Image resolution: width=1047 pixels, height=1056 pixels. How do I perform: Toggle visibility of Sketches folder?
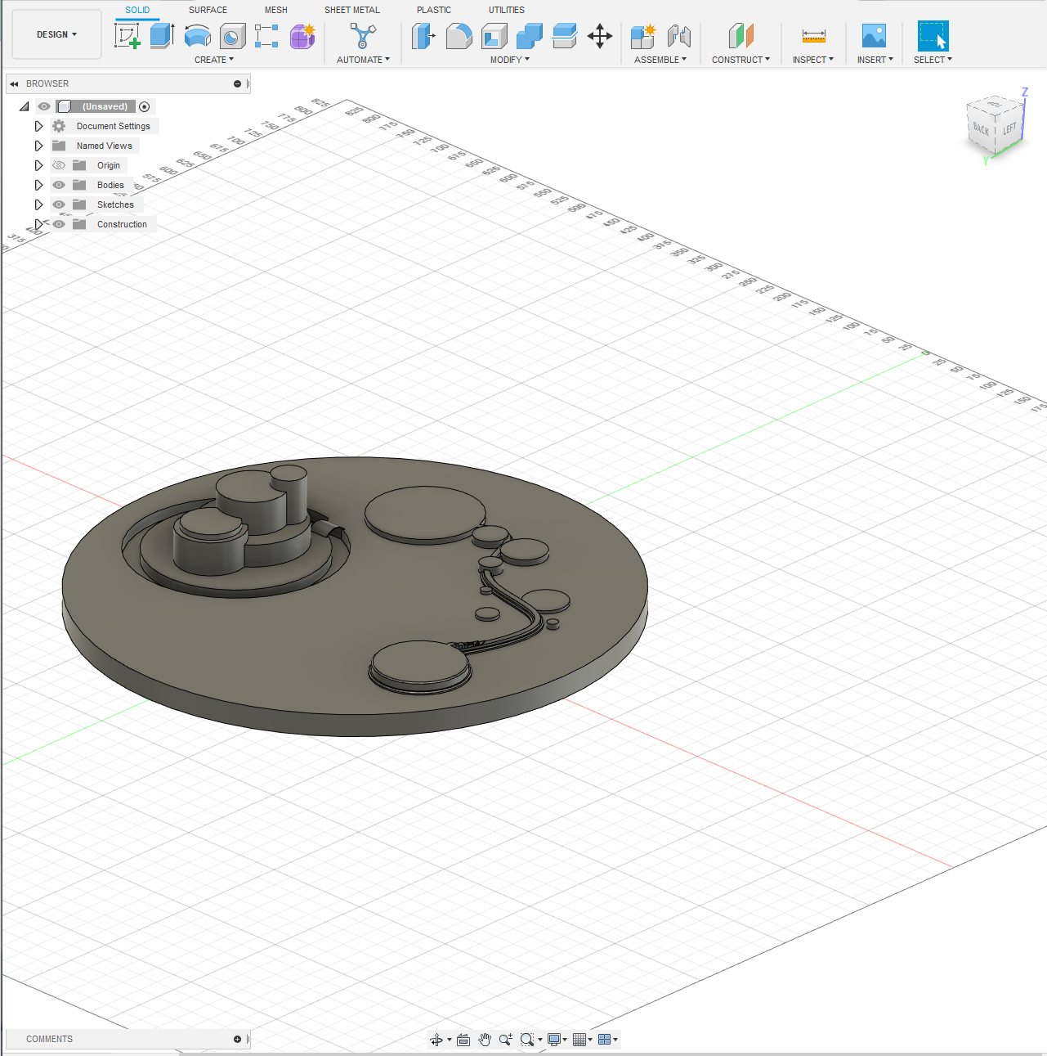tap(59, 204)
